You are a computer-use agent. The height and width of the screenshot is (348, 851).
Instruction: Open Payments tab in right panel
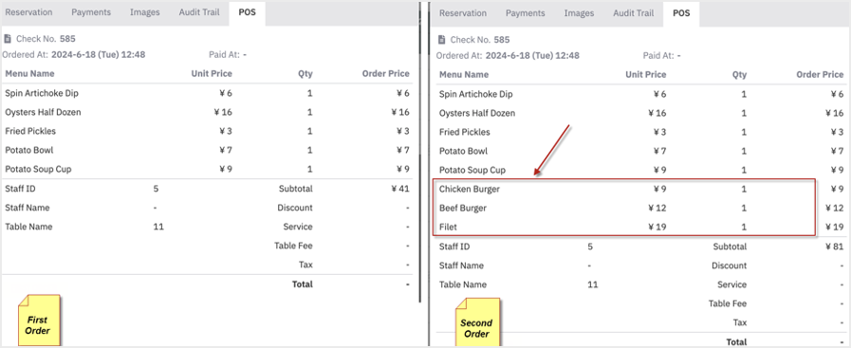[526, 13]
